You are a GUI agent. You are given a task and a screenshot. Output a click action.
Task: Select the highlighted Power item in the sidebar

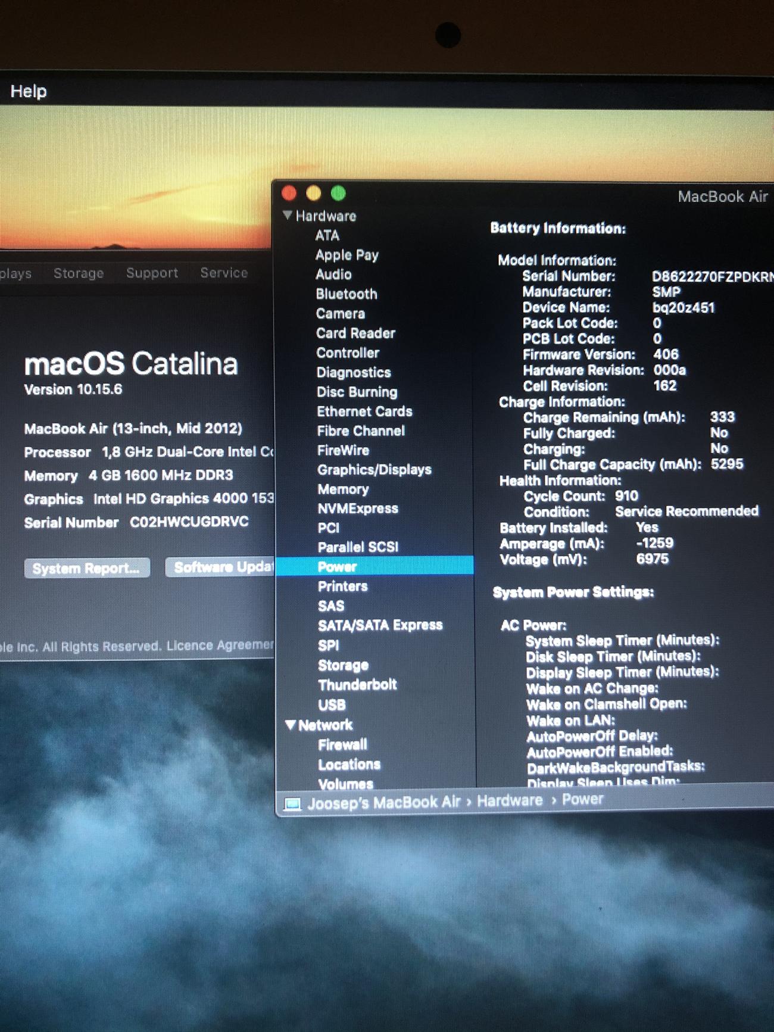point(375,566)
